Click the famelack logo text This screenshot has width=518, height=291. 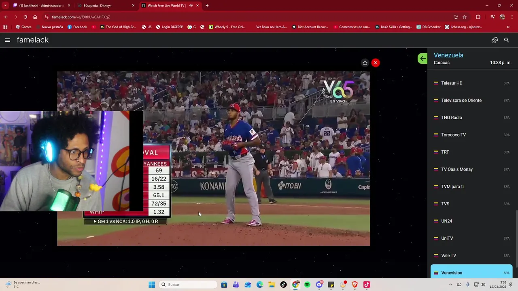(32, 40)
